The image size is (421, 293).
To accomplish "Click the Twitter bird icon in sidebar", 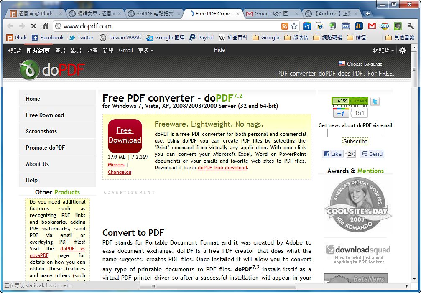I will pyautogui.click(x=375, y=102).
